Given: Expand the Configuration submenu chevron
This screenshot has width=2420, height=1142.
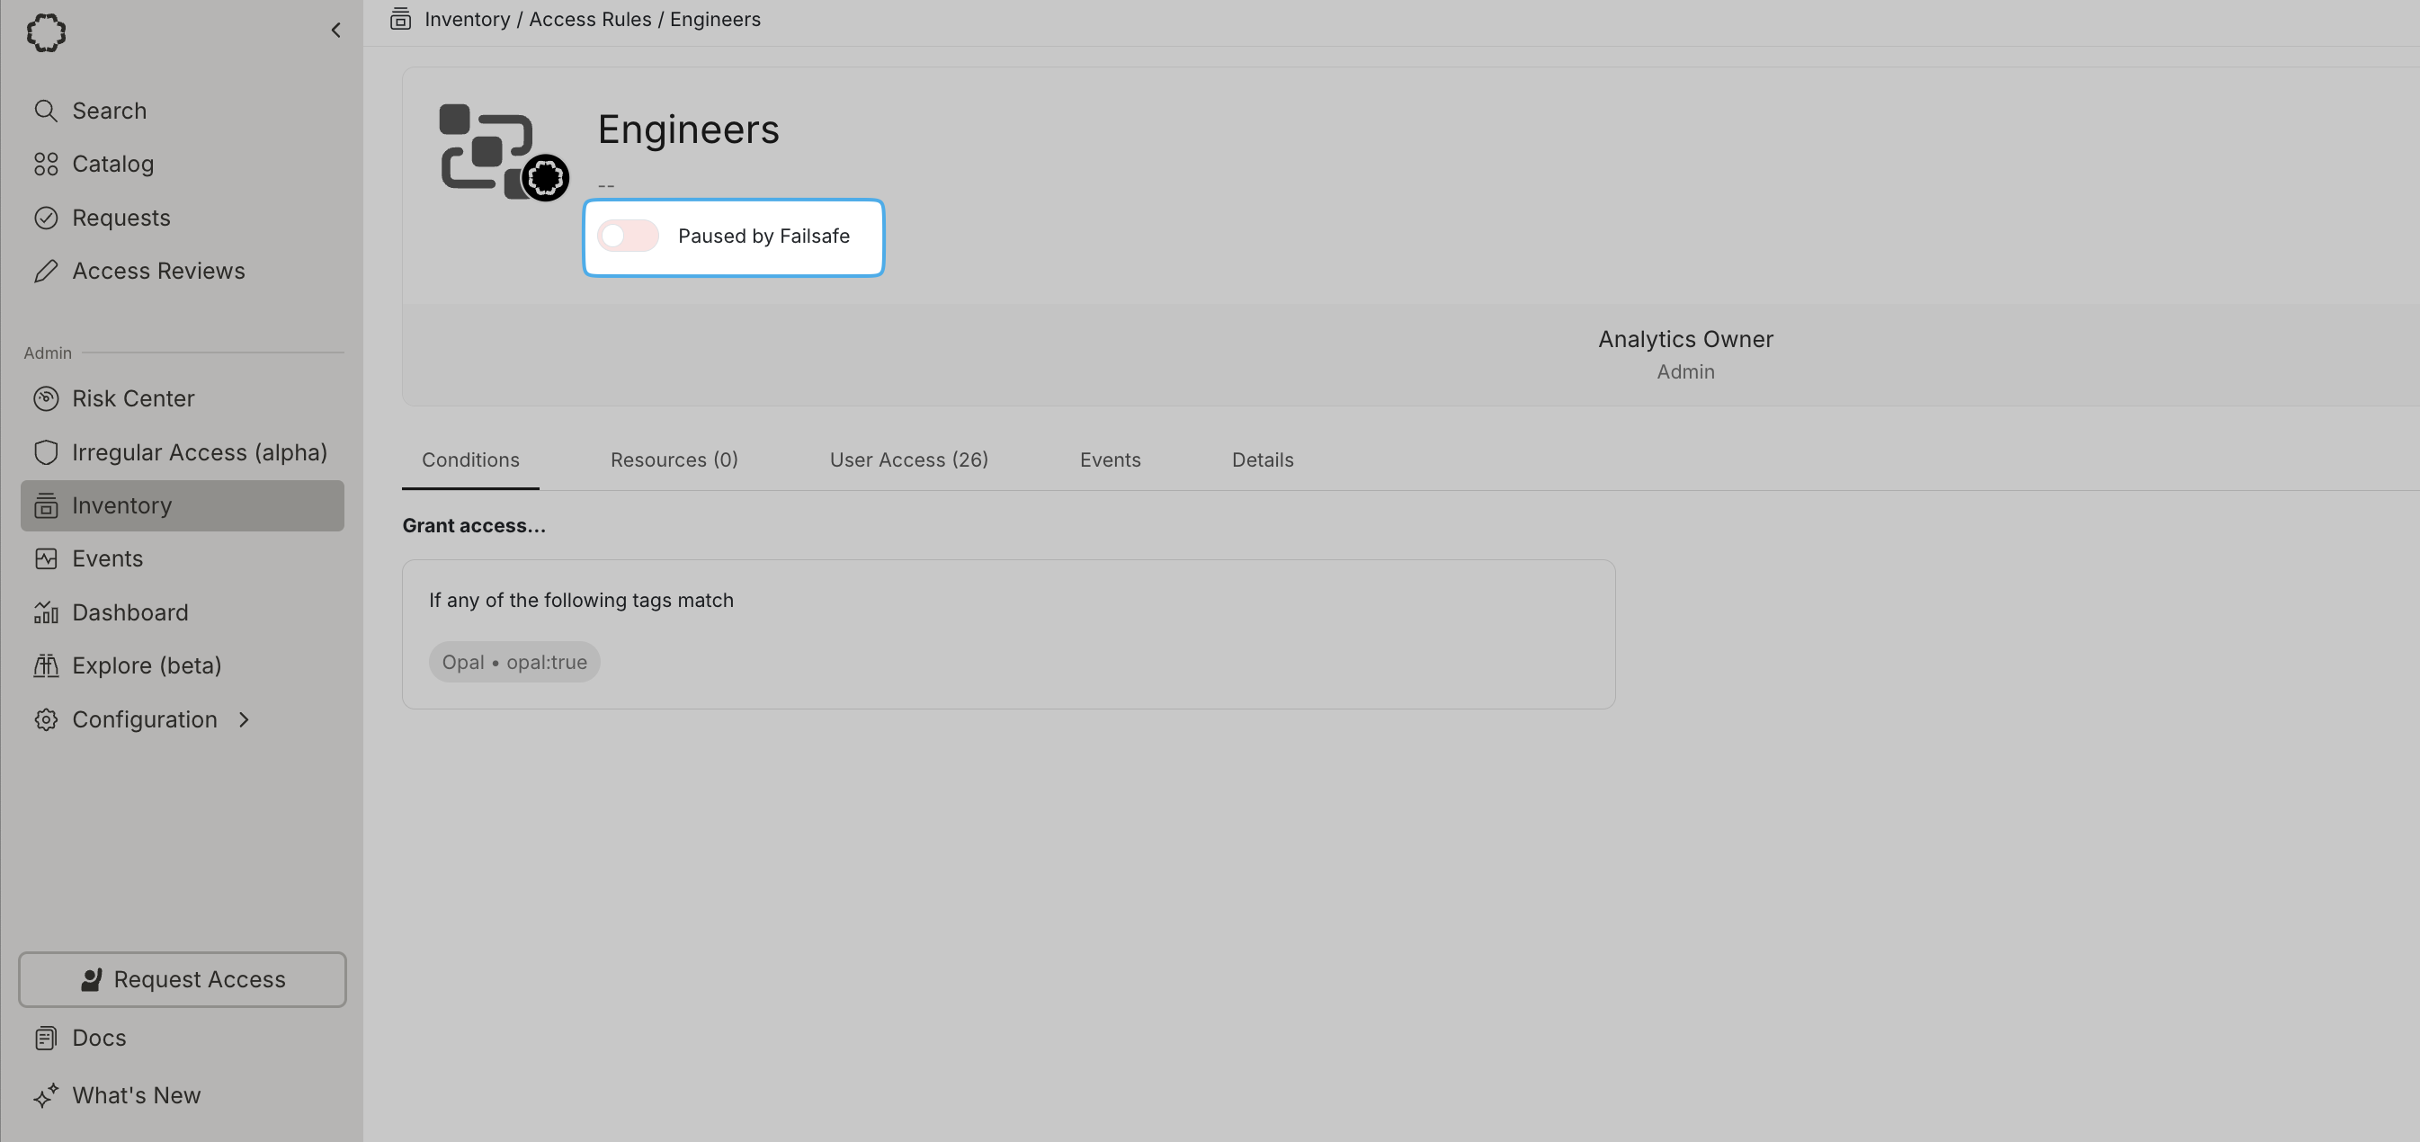Looking at the screenshot, I should 245,719.
